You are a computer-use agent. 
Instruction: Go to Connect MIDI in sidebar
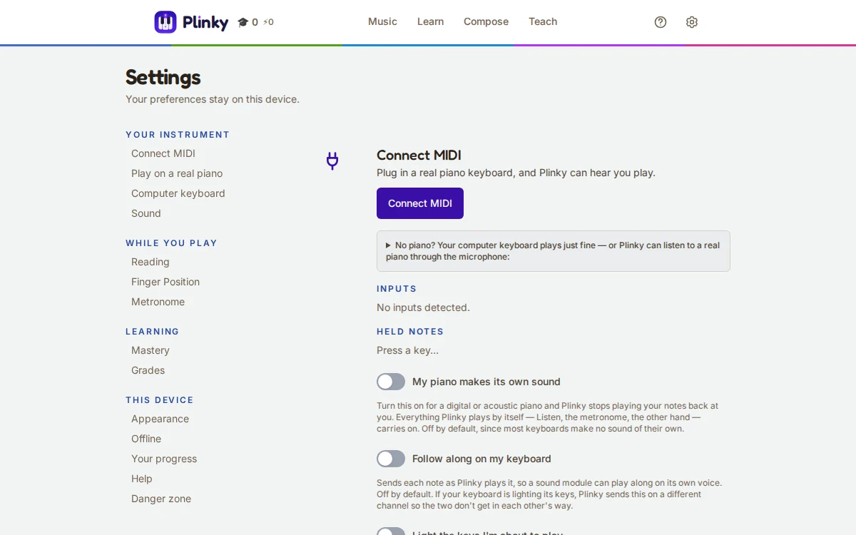click(163, 153)
